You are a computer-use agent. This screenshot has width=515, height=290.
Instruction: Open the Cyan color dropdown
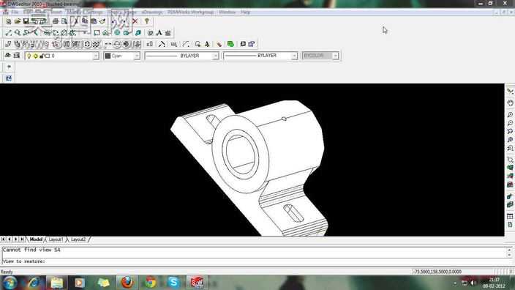point(137,56)
